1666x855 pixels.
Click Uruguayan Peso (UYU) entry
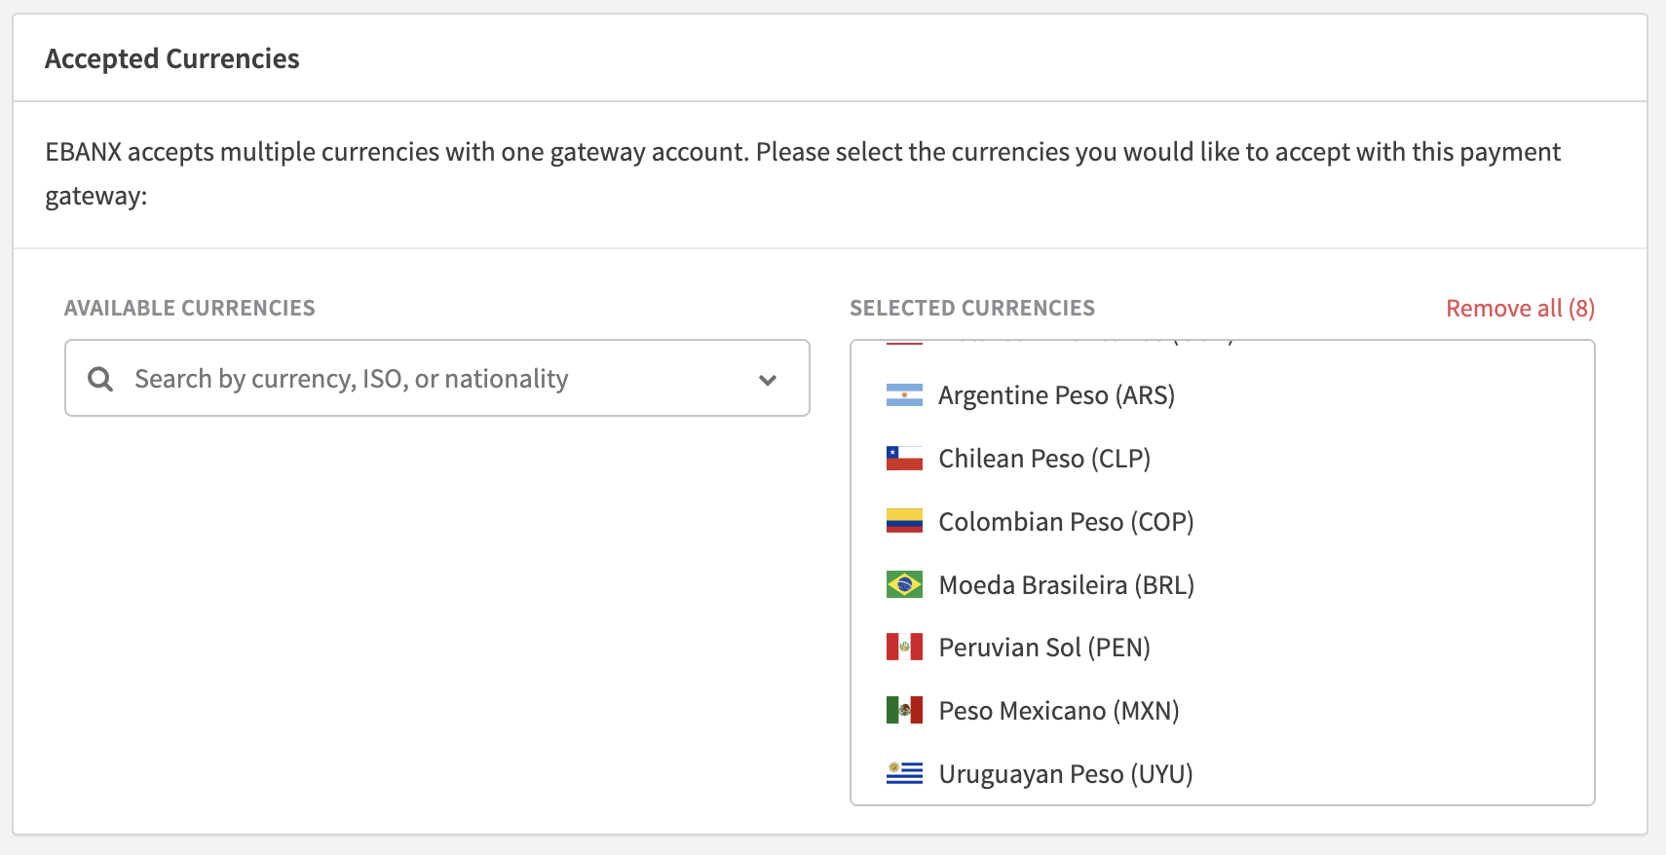coord(1066,774)
